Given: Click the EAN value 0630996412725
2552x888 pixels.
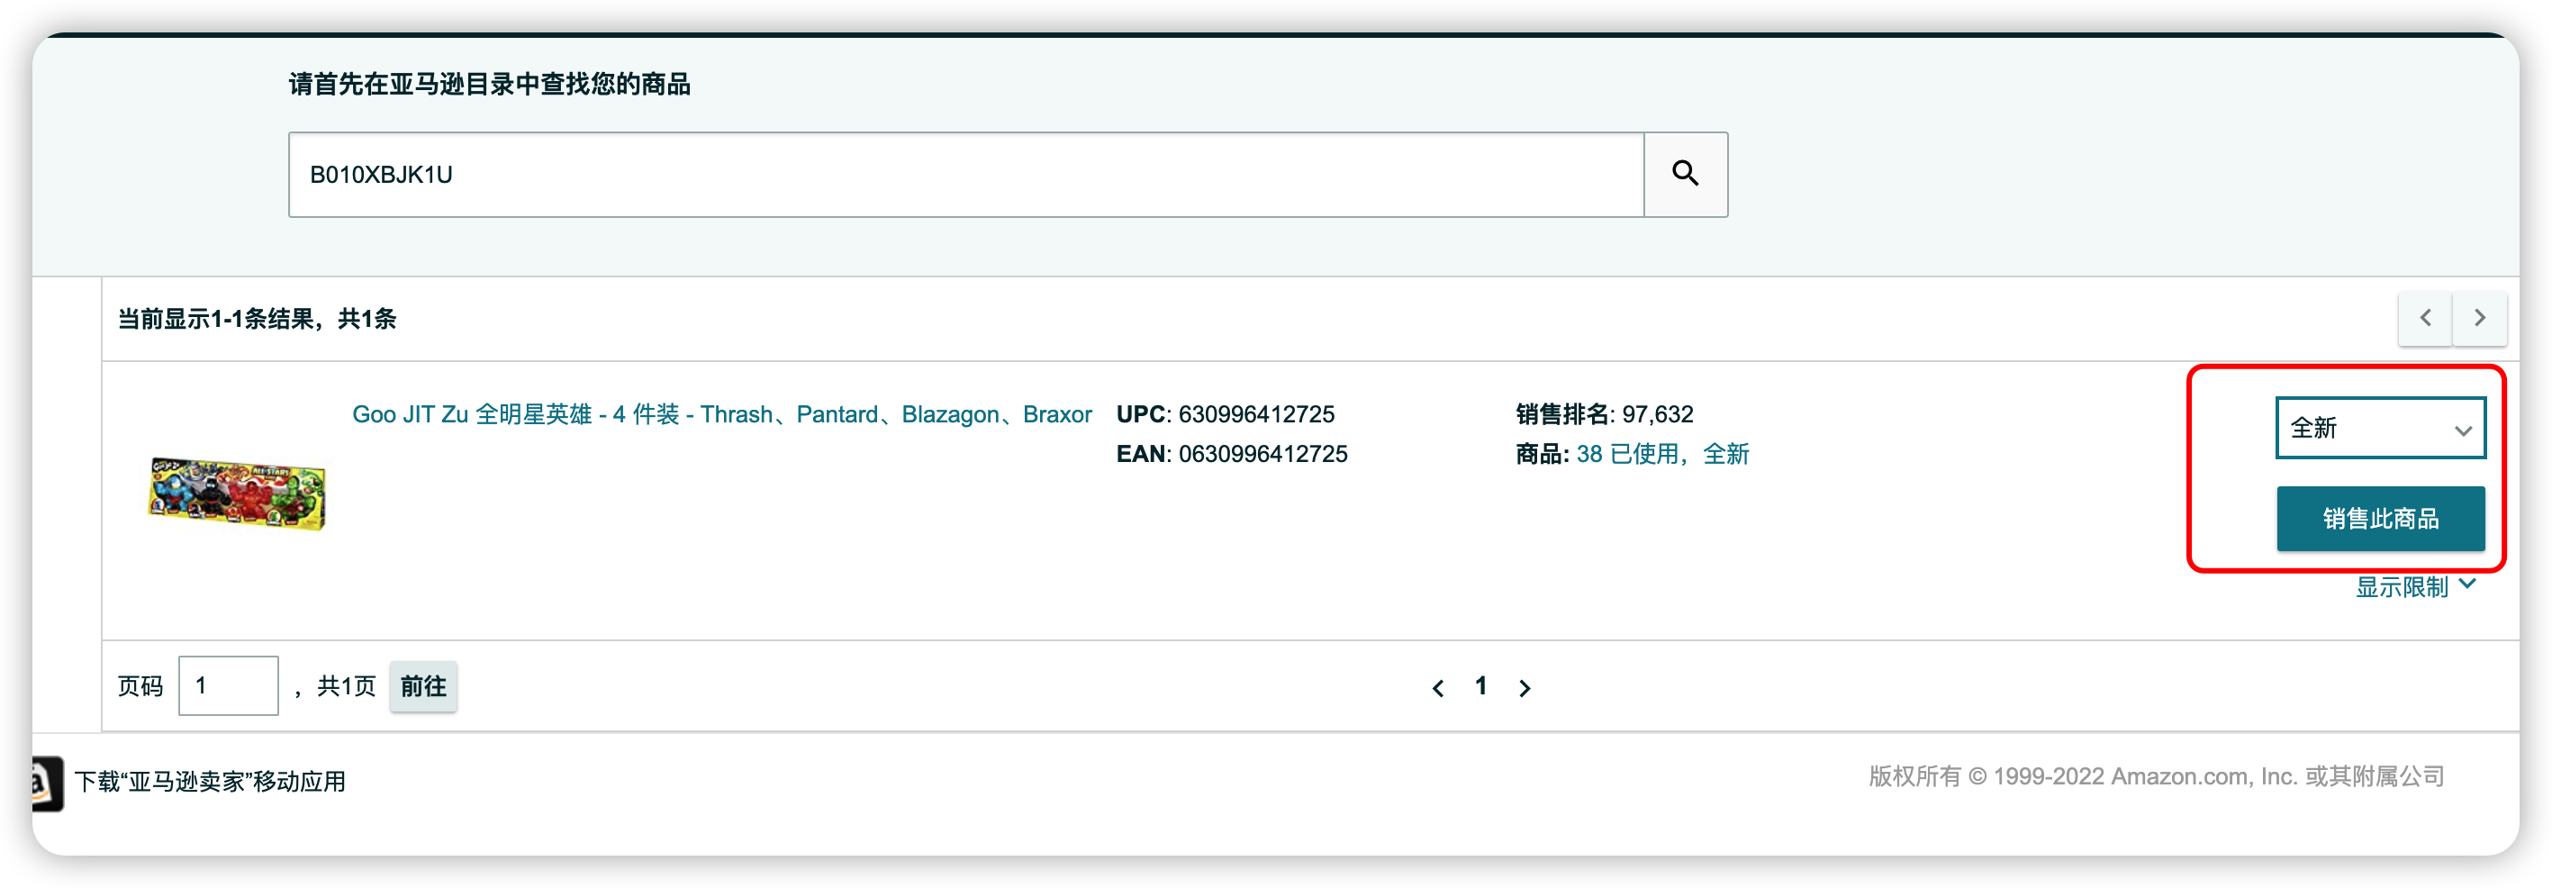Looking at the screenshot, I should coord(1263,454).
